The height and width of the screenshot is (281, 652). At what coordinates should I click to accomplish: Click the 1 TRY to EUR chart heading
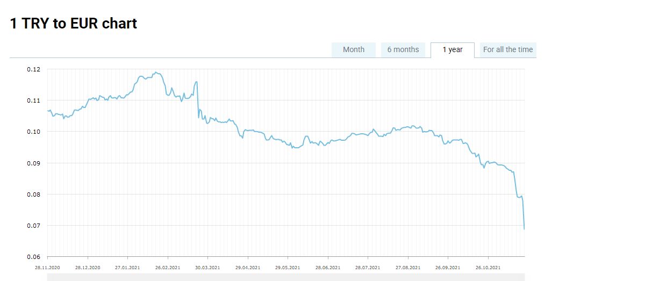[74, 24]
